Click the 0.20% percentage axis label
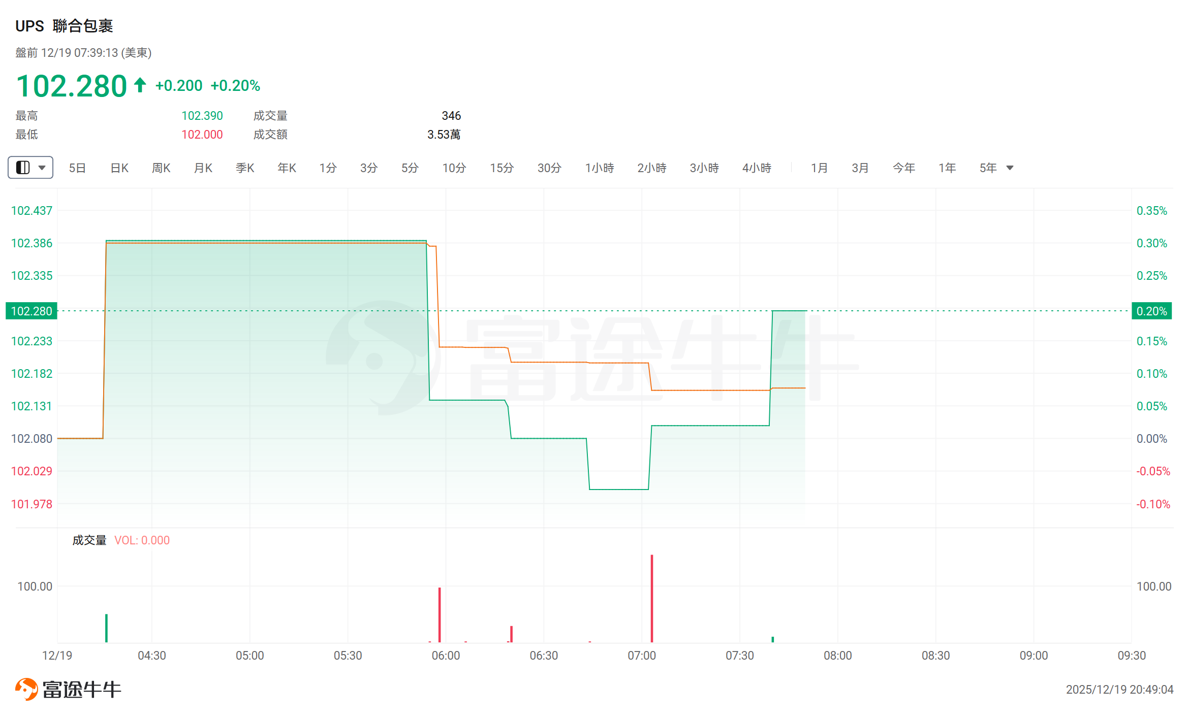The width and height of the screenshot is (1189, 715). point(1151,311)
